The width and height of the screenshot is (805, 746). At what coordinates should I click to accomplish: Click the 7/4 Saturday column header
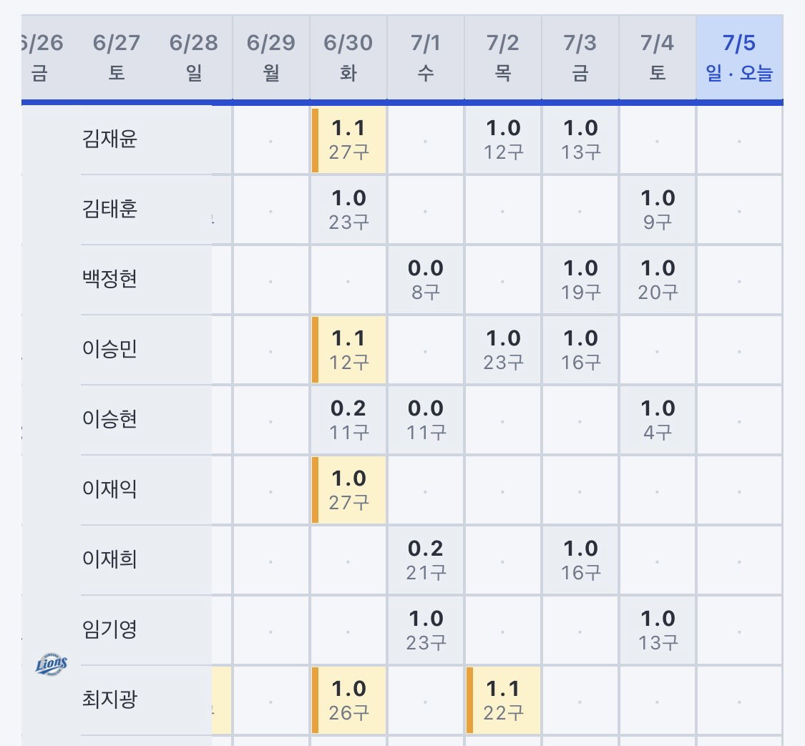point(657,57)
